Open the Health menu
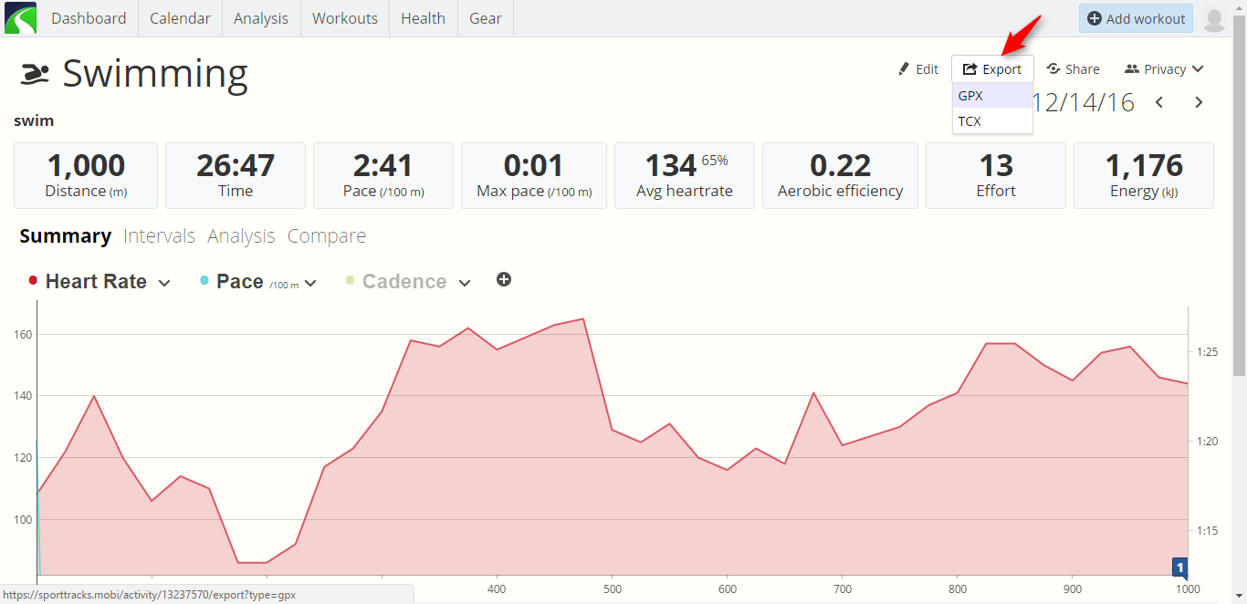 click(423, 18)
